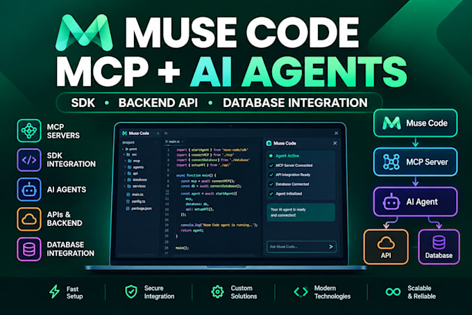472x315 pixels.
Task: Click the SDK label in the pill banner
Action: 83,103
